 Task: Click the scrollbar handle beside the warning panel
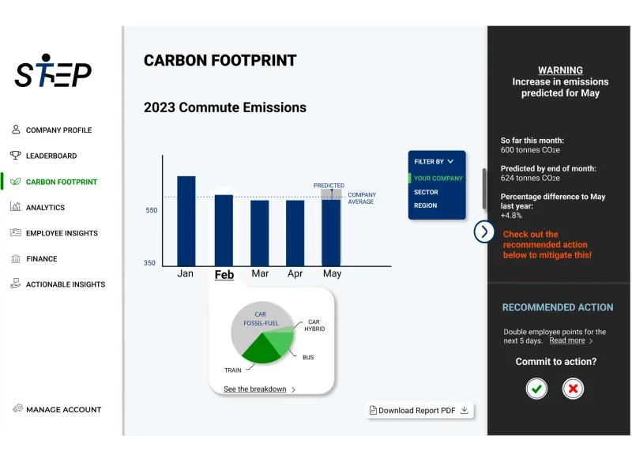(x=484, y=188)
